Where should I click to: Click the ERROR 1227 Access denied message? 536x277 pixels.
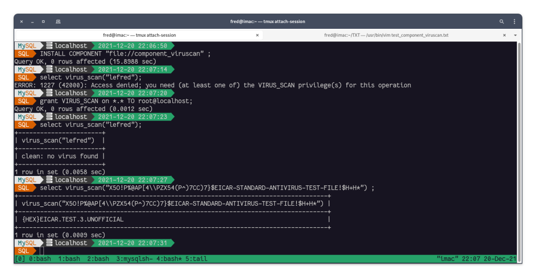pyautogui.click(x=213, y=85)
